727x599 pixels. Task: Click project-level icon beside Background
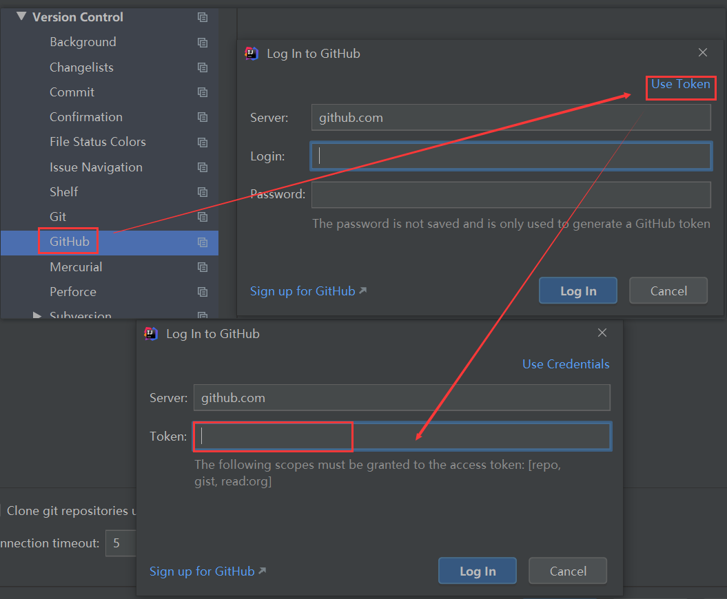[x=203, y=42]
